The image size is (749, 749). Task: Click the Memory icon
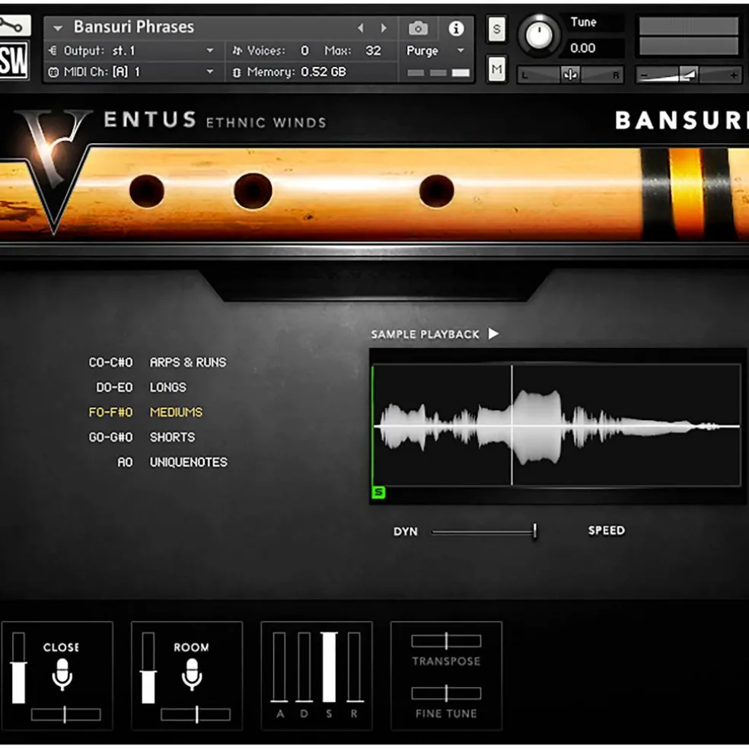coord(237,72)
